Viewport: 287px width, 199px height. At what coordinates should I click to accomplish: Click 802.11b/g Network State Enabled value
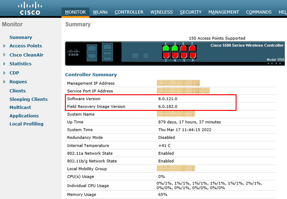click(x=166, y=161)
